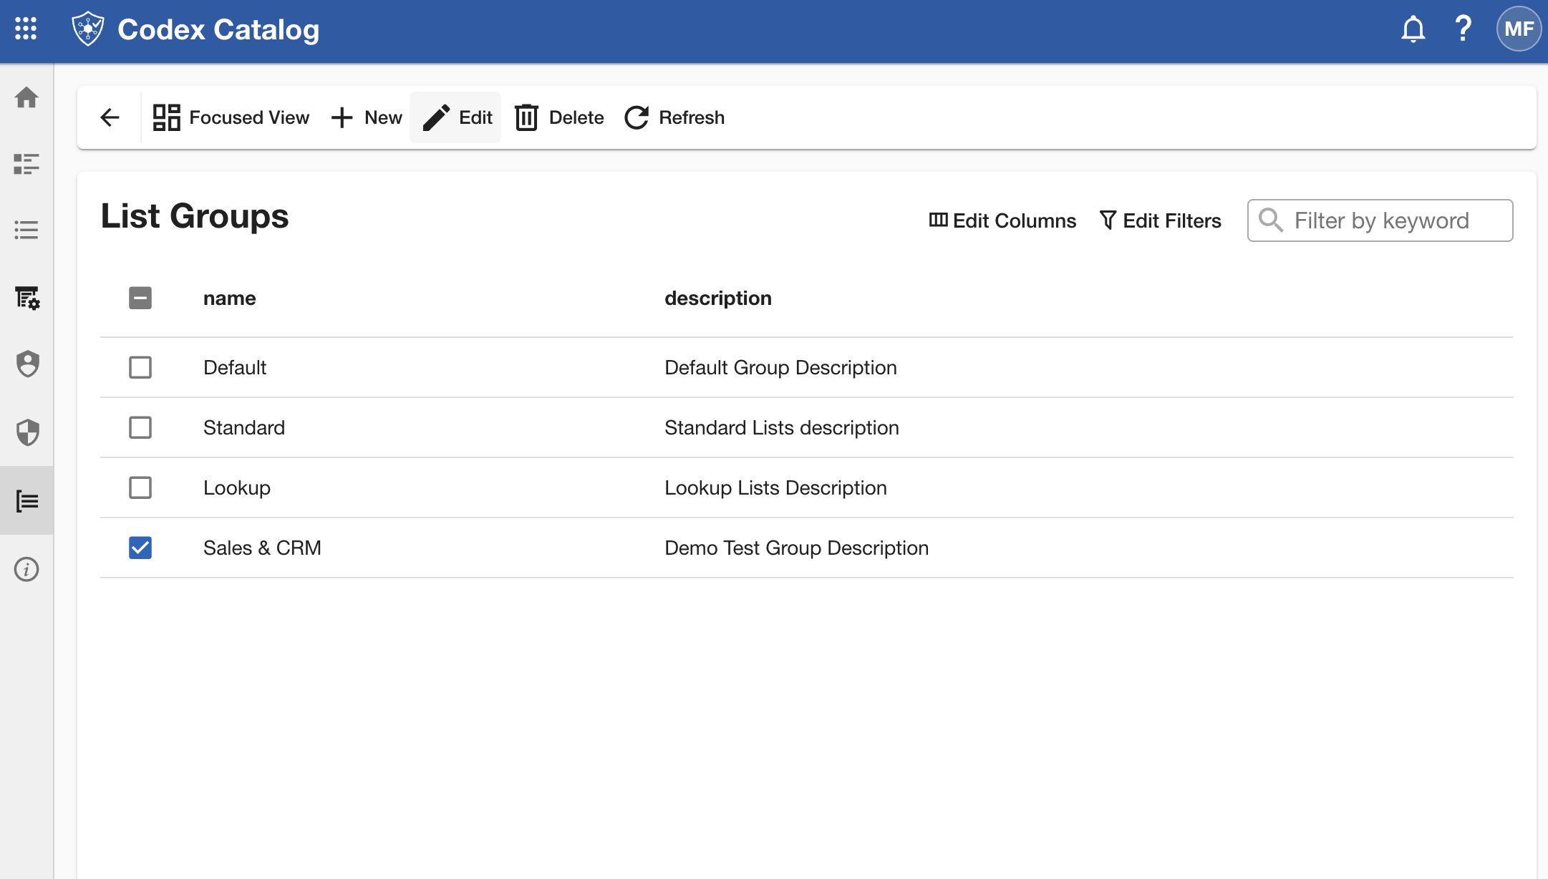This screenshot has width=1548, height=879.
Task: Check the Standard row checkbox
Action: (x=140, y=427)
